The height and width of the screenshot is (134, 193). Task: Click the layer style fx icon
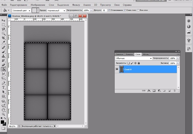(x=149, y=90)
